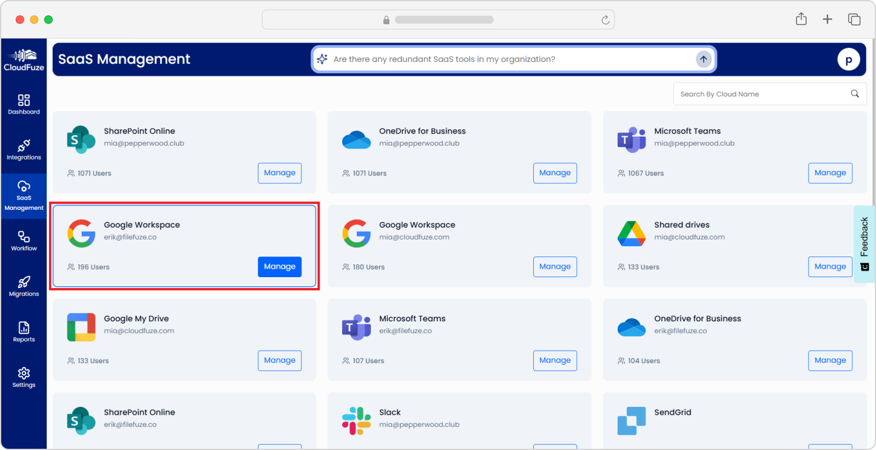This screenshot has height=450, width=876.
Task: Go to Migrations in sidebar
Action: [24, 286]
